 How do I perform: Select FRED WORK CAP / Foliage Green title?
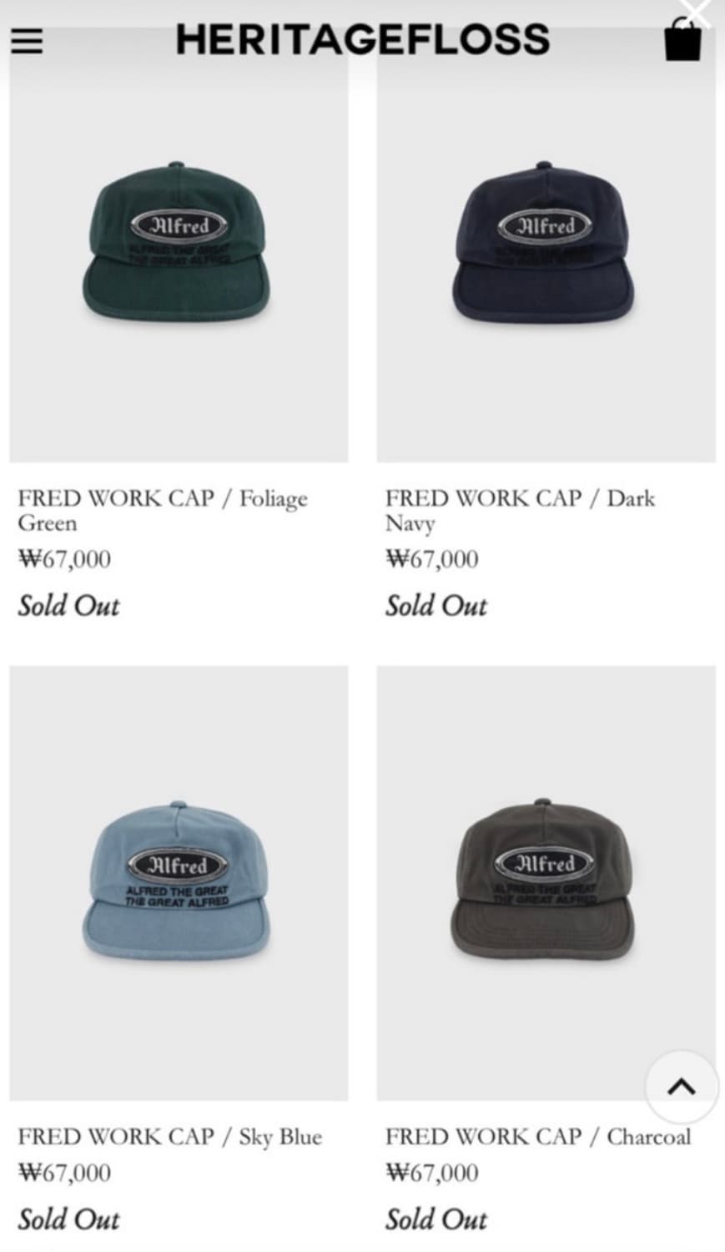point(164,510)
